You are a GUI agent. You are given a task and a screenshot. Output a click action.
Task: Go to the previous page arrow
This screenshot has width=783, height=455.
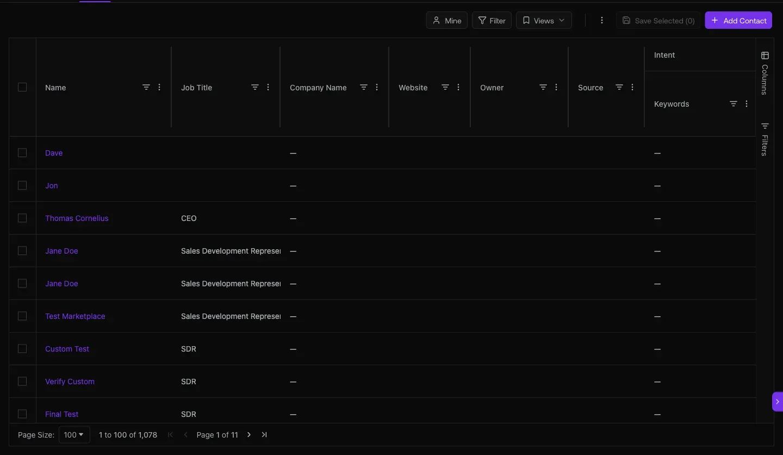coord(186,434)
